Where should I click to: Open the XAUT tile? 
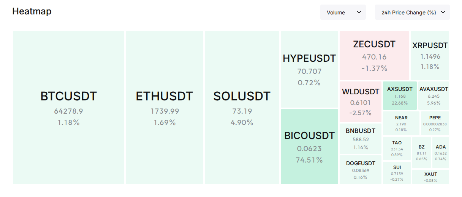[431, 177]
